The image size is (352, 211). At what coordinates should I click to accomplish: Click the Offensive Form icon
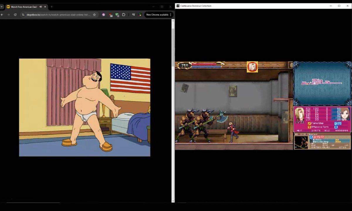pyautogui.click(x=309, y=127)
